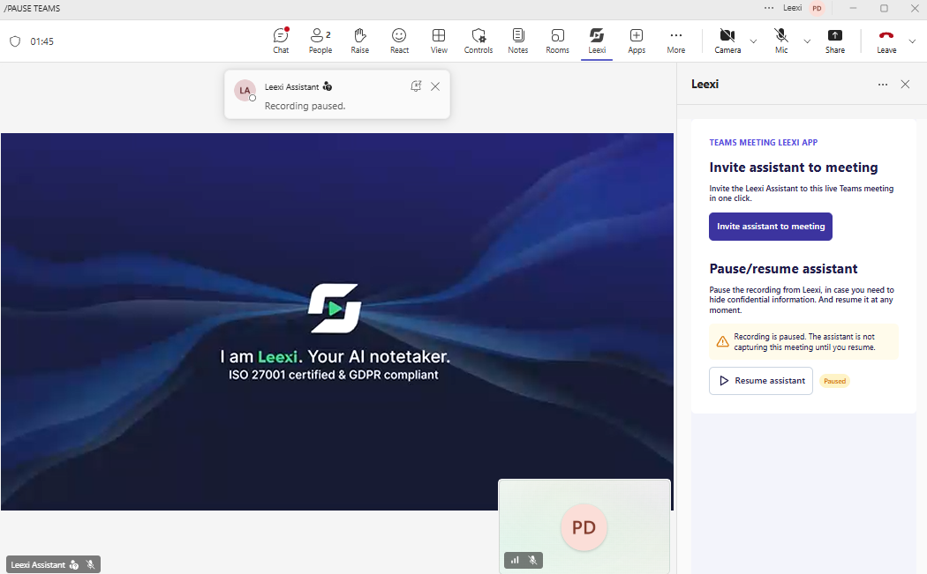This screenshot has height=574, width=927.
Task: Open Leexi side panel more options
Action: [x=883, y=85]
